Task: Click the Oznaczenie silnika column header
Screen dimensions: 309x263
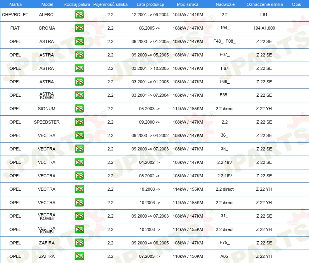Action: [x=264, y=4]
